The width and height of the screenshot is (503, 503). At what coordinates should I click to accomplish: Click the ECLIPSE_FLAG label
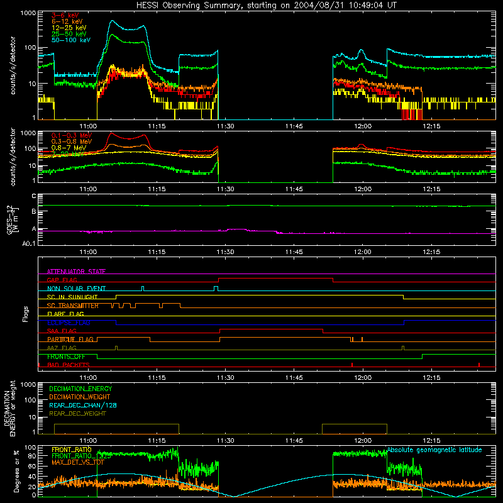(x=69, y=323)
